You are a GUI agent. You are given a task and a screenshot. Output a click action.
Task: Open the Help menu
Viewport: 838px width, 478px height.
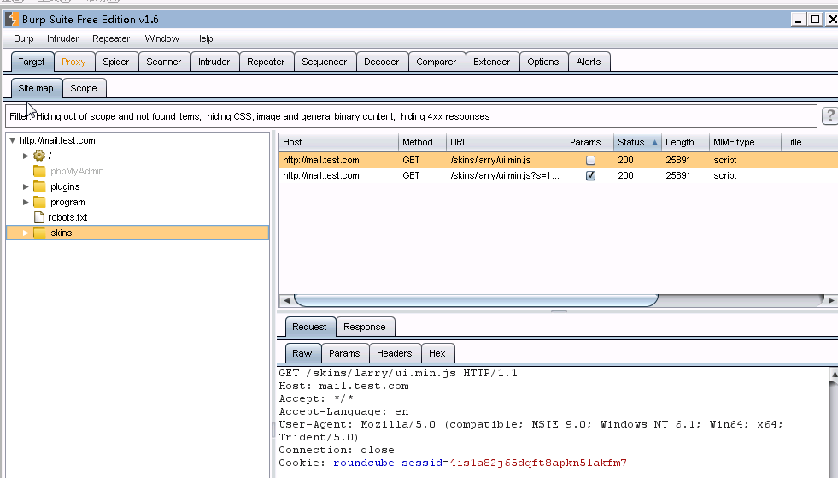(x=203, y=38)
